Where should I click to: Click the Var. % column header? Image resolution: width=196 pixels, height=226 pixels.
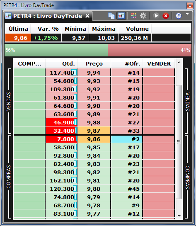pyautogui.click(x=46, y=29)
